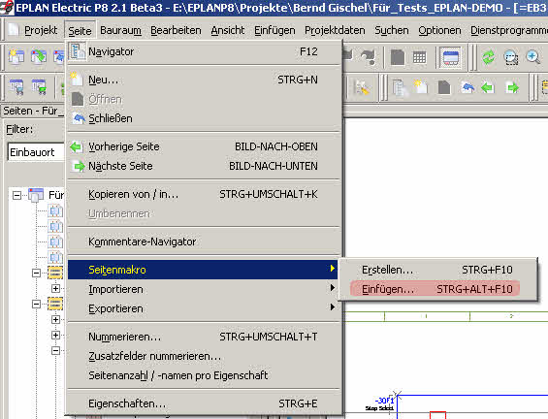The image size is (548, 419).
Task: Click the dark page icon before close-page icon
Action: [444, 87]
